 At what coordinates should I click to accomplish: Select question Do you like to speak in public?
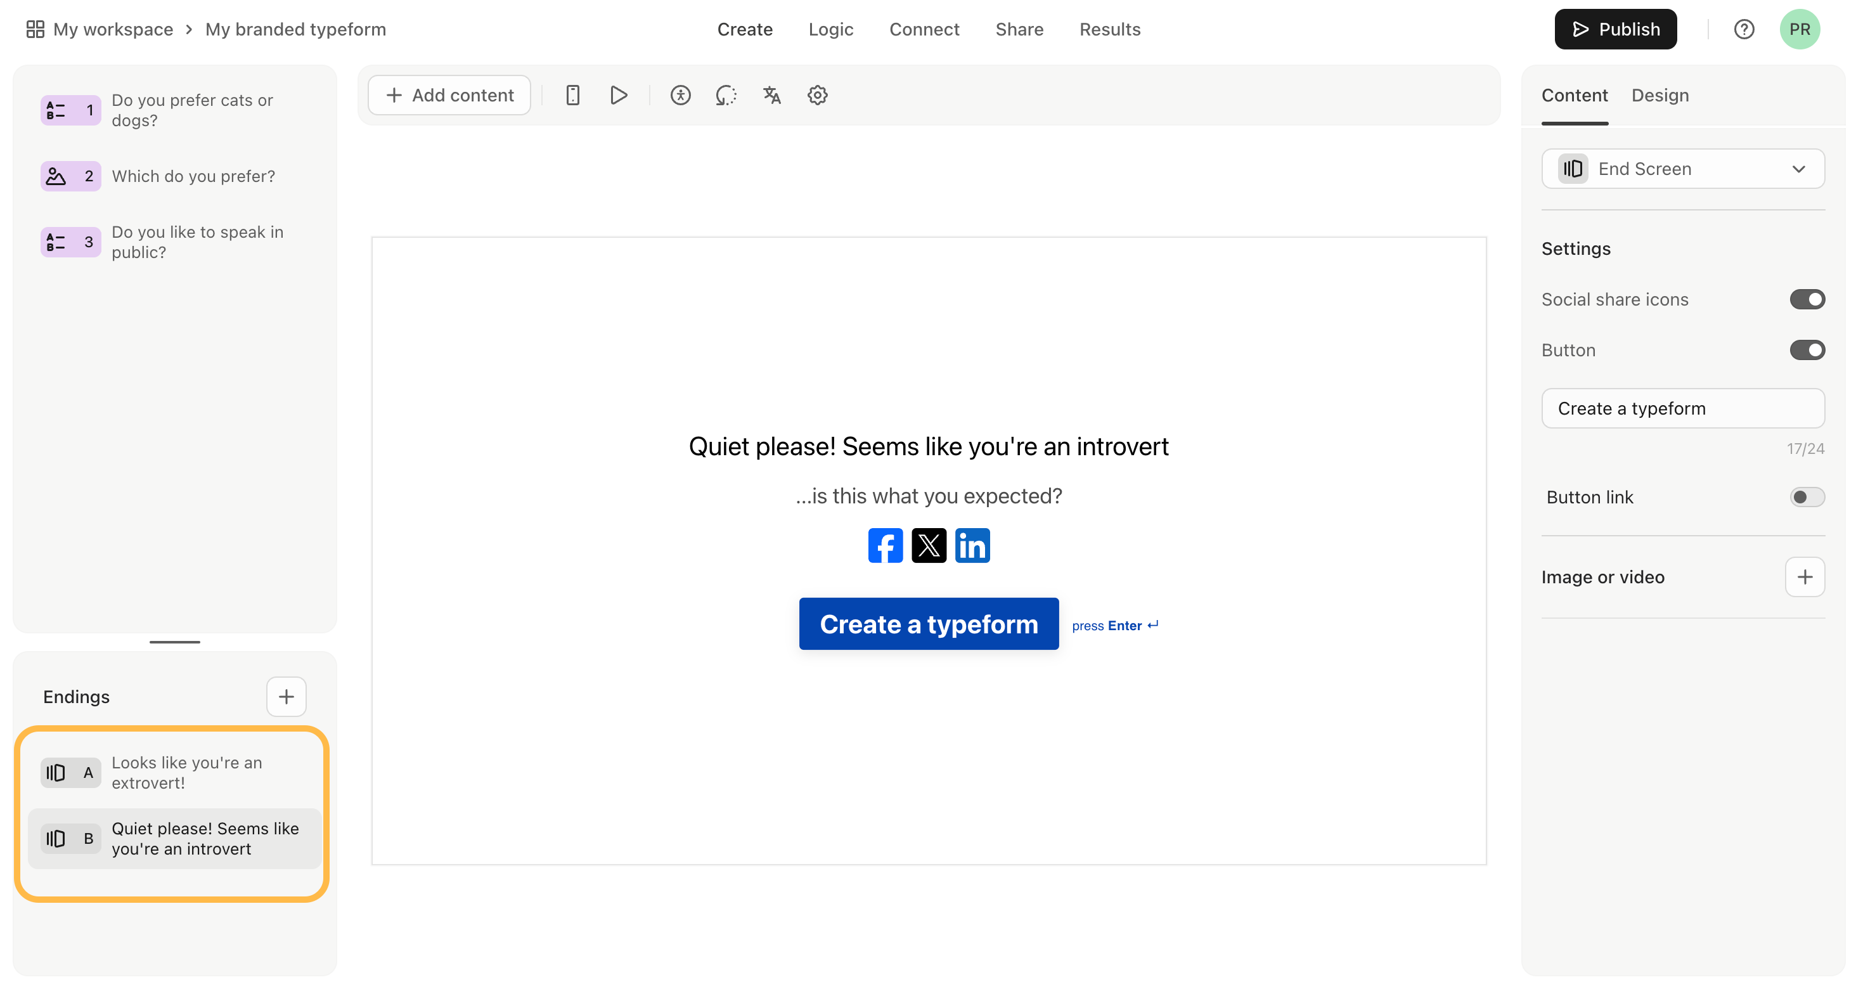coord(174,242)
